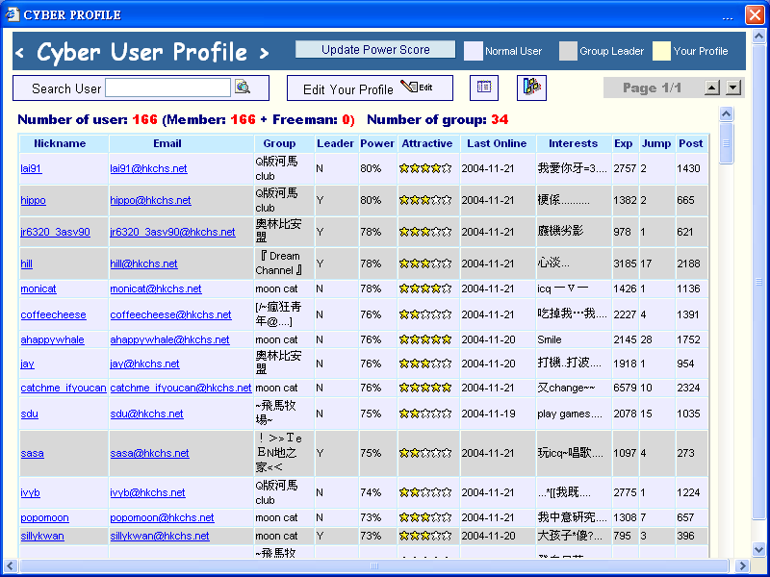Image resolution: width=770 pixels, height=577 pixels.
Task: Go to next page arrow
Action: pyautogui.click(x=733, y=88)
